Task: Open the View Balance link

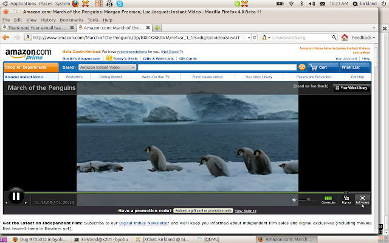Action: [246, 211]
